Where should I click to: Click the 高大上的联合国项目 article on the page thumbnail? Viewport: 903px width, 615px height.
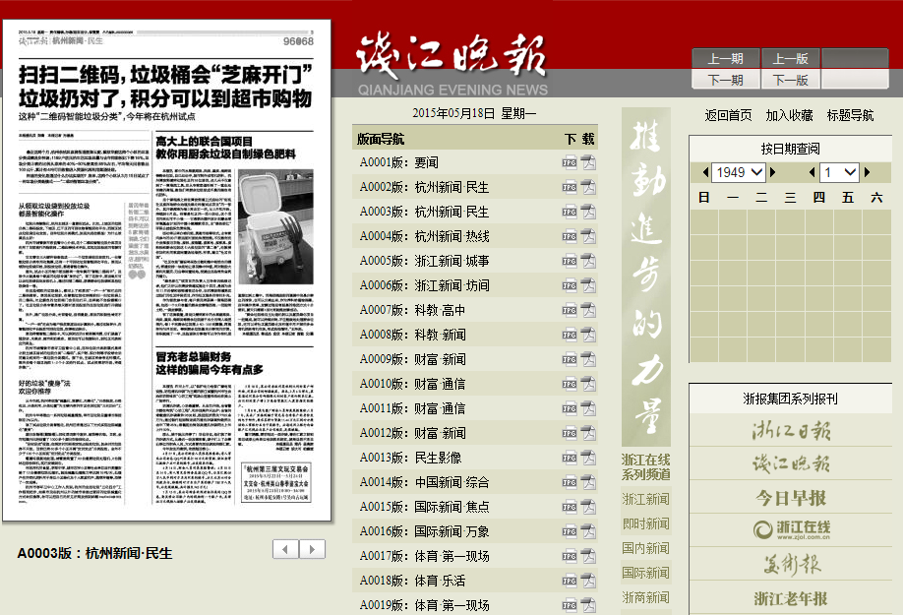[234, 235]
